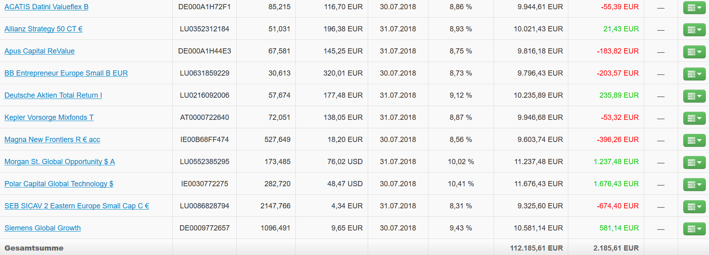The image size is (709, 255).
Task: Open the Kepler Vorsorge Mixfonds T link
Action: 49,117
